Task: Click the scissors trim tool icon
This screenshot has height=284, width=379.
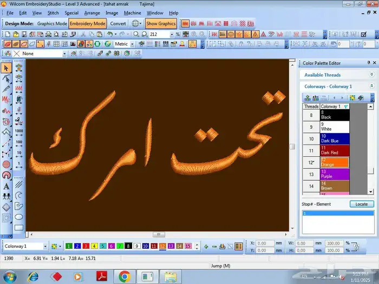Action: [x=19, y=120]
